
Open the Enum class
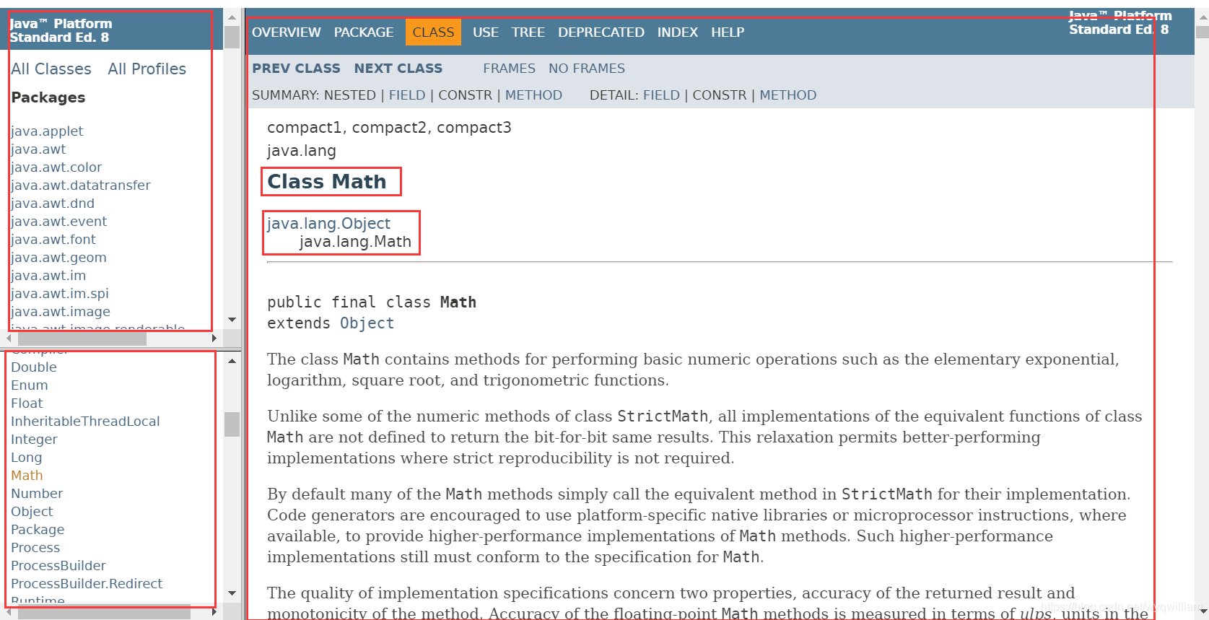point(30,385)
